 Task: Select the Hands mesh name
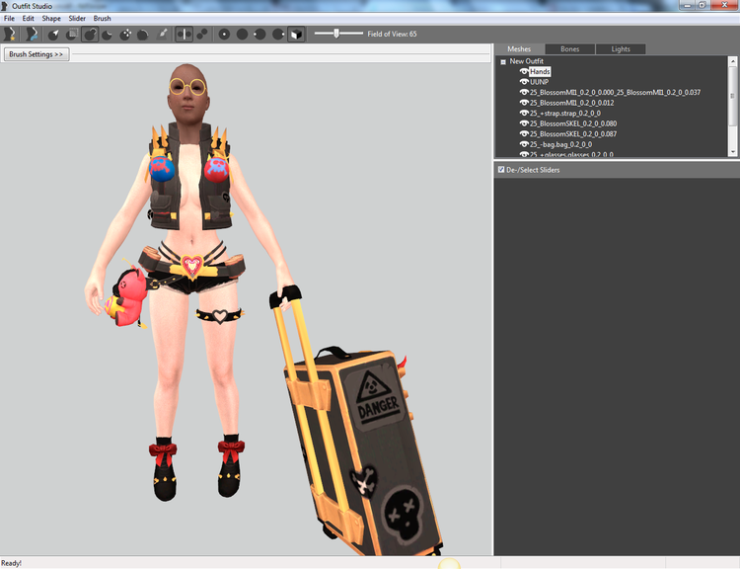pos(540,71)
